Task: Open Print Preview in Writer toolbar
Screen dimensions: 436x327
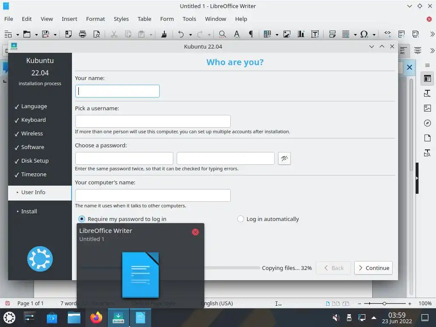Action: pyautogui.click(x=97, y=34)
